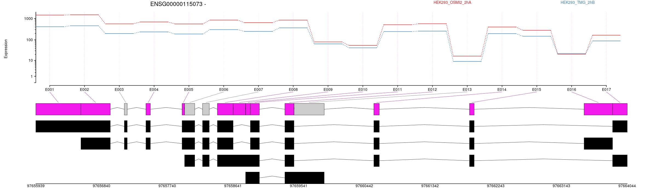
Task: Click the E016 exon label
Action: [x=572, y=89]
